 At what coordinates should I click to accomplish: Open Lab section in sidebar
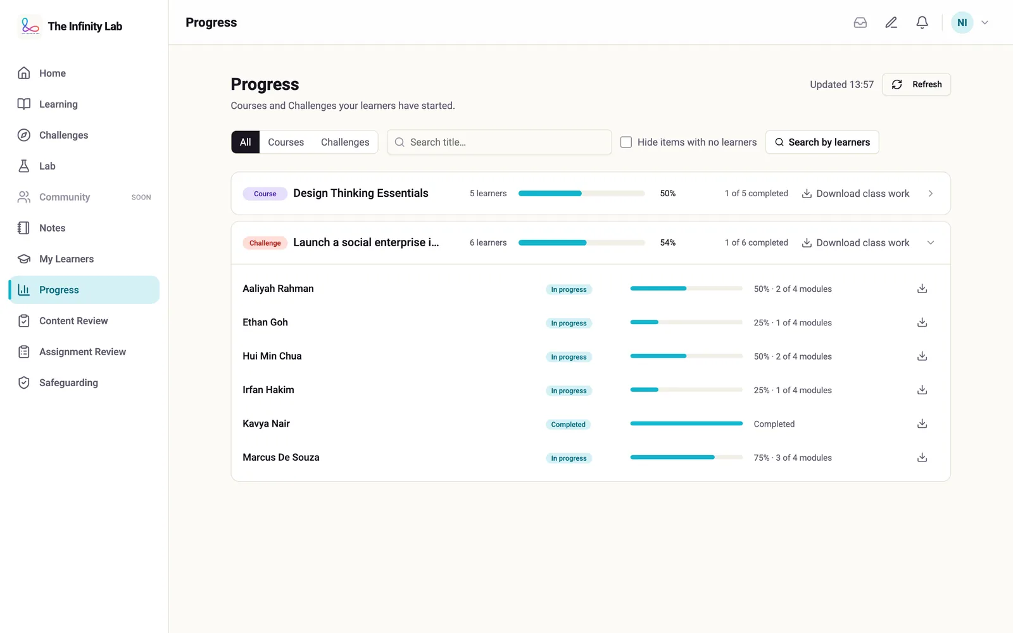(84, 166)
